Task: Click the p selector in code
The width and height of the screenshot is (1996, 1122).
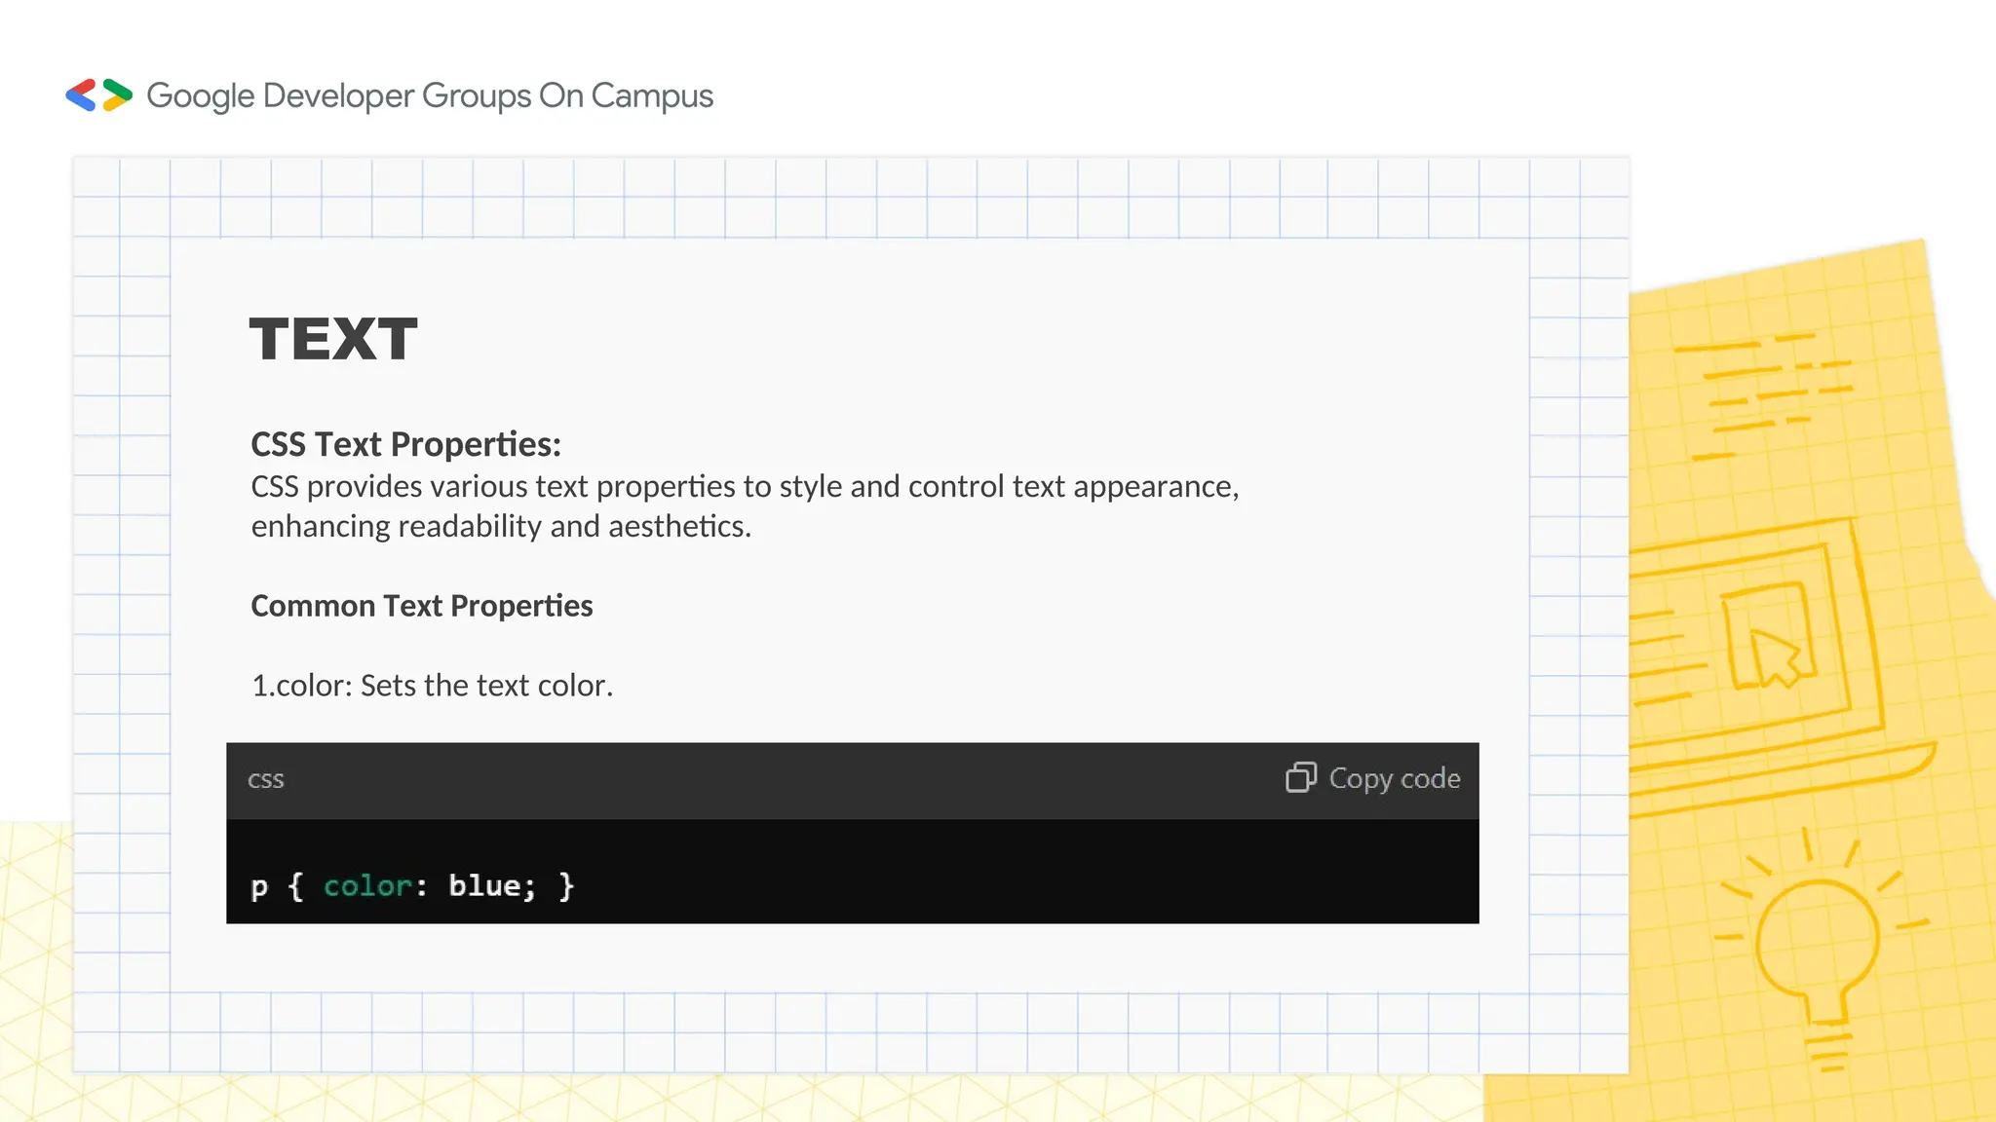Action: point(259,886)
